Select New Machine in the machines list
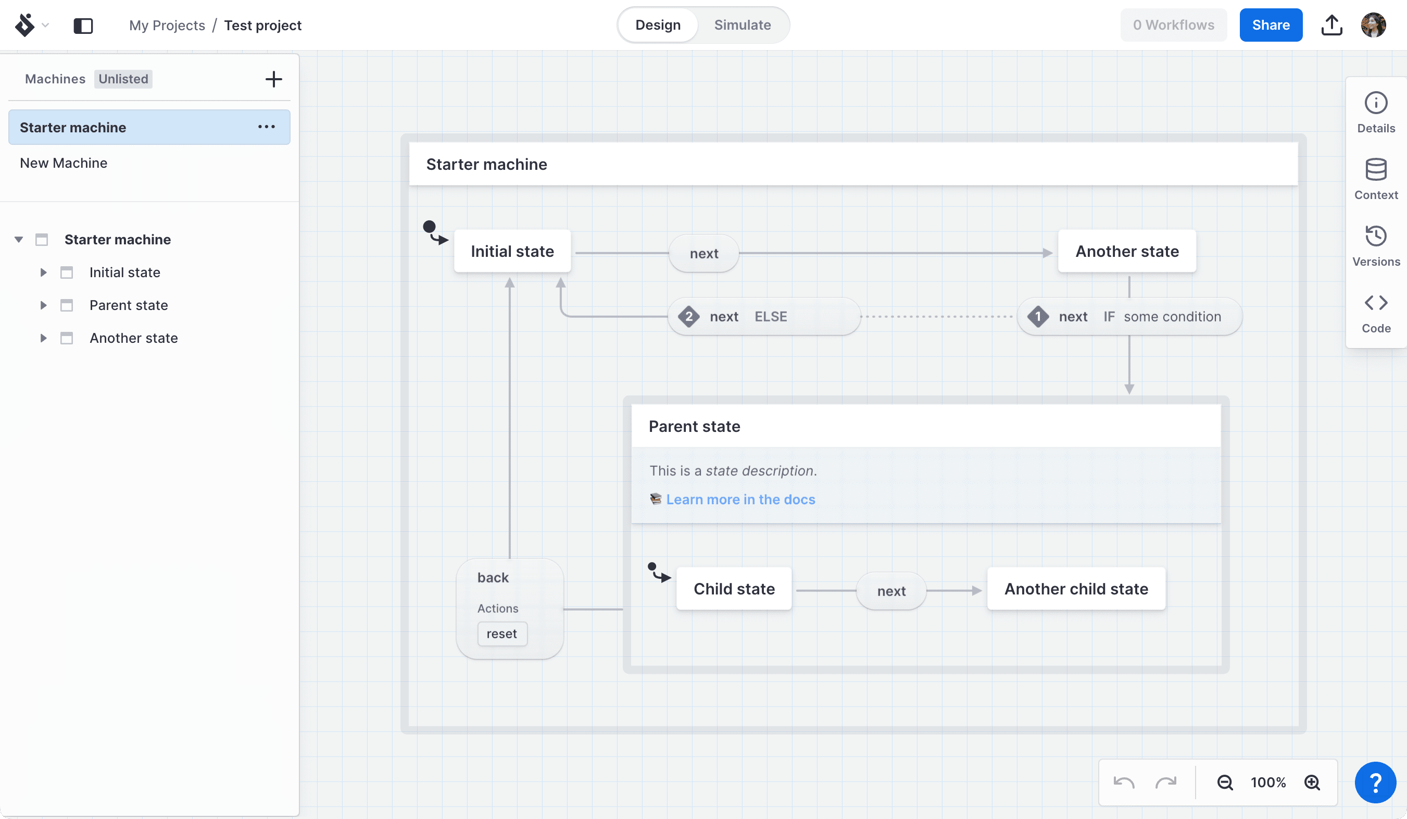The image size is (1407, 819). click(64, 163)
